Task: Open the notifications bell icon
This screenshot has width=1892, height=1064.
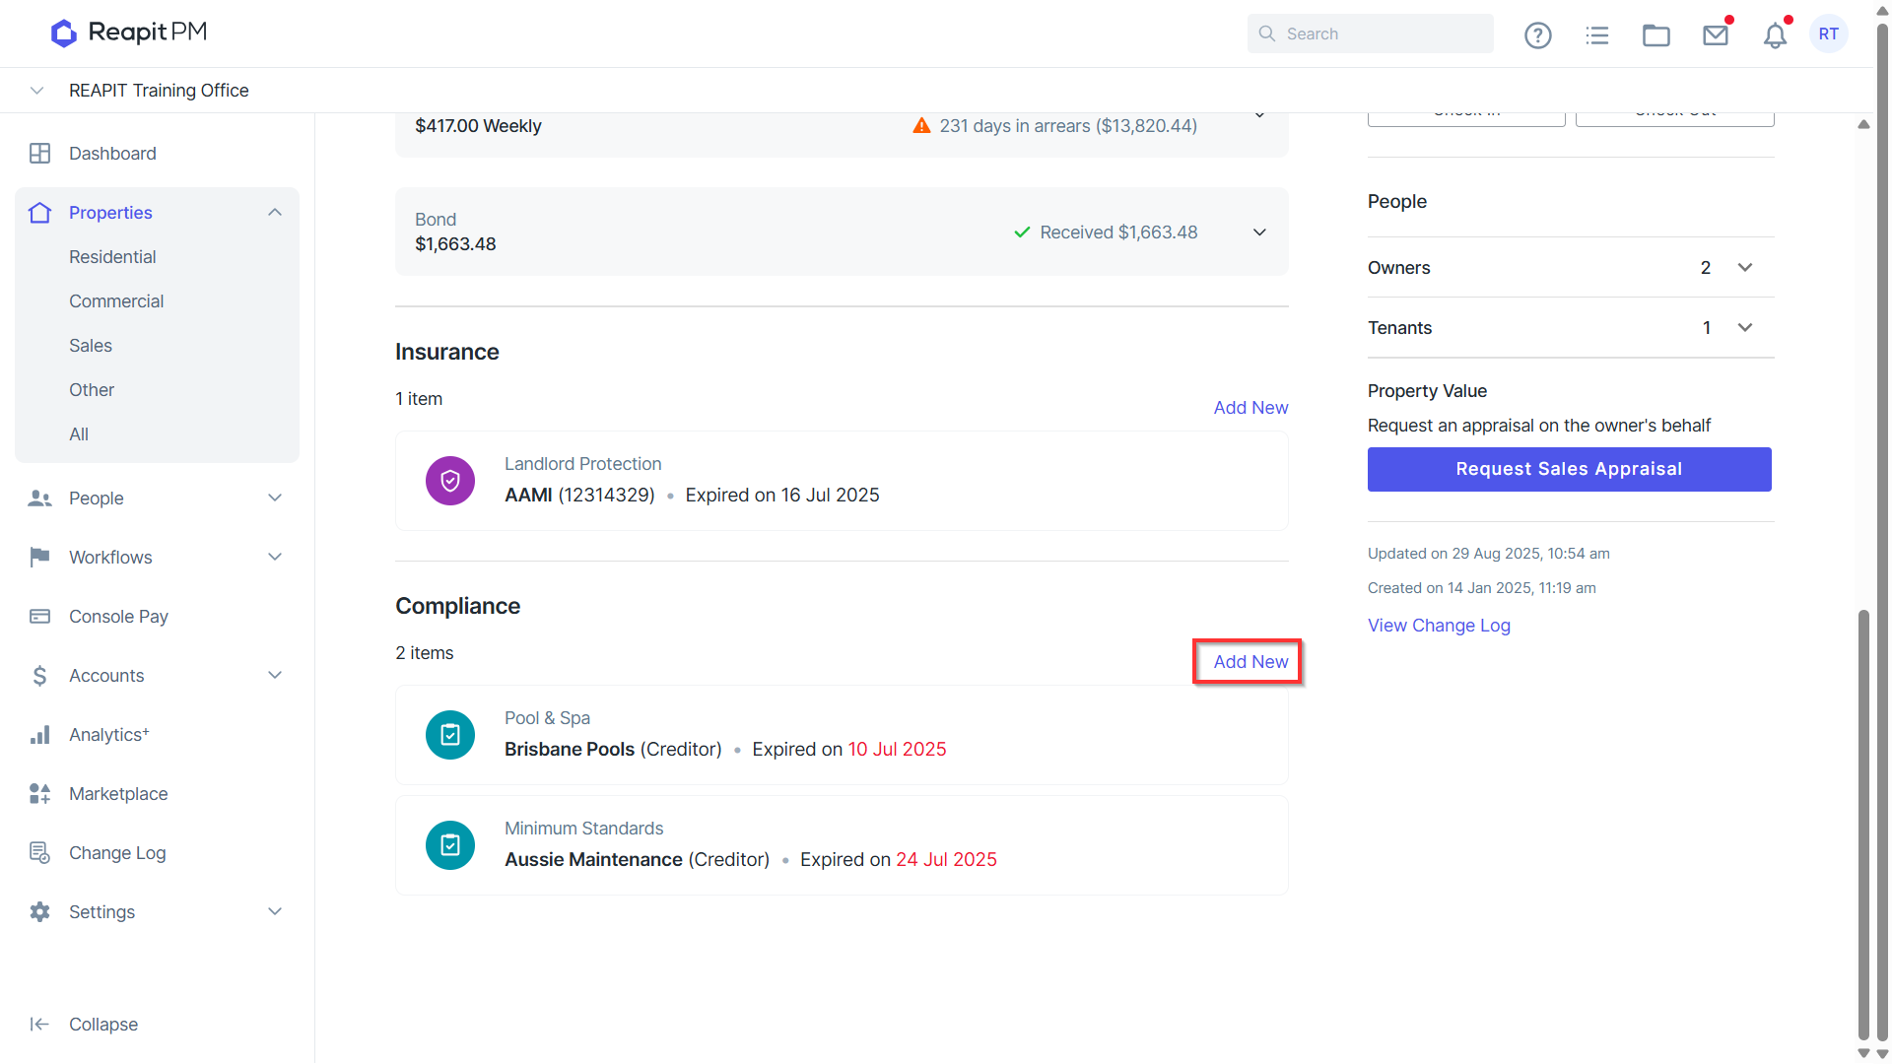Action: [x=1775, y=35]
